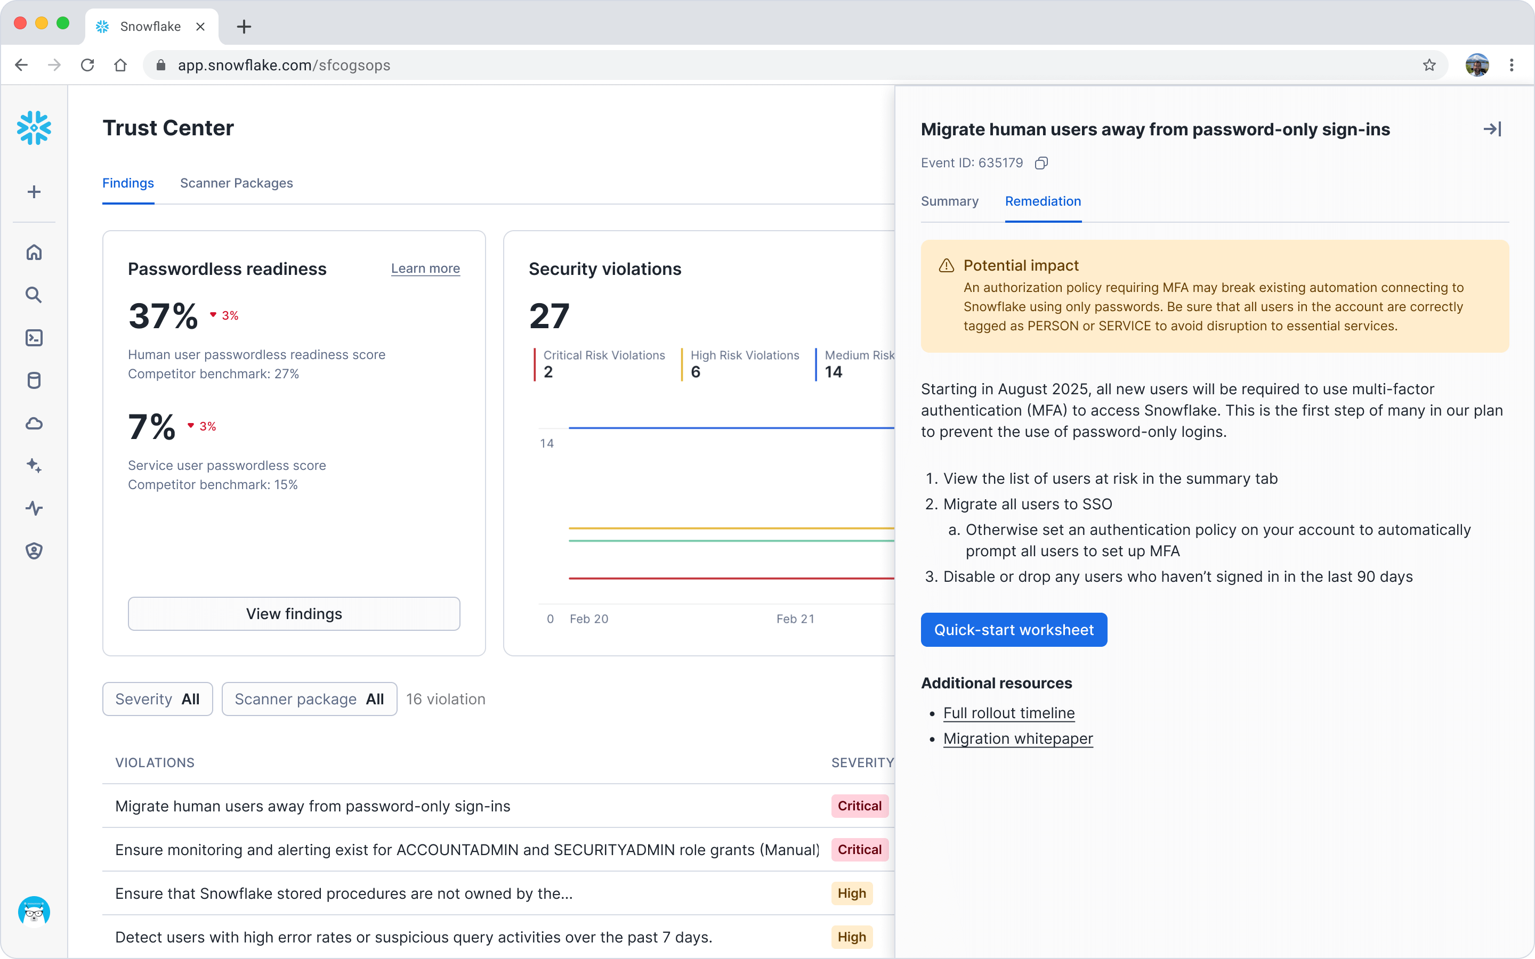Open the Admin shield icon
This screenshot has height=959, width=1535.
coord(34,550)
